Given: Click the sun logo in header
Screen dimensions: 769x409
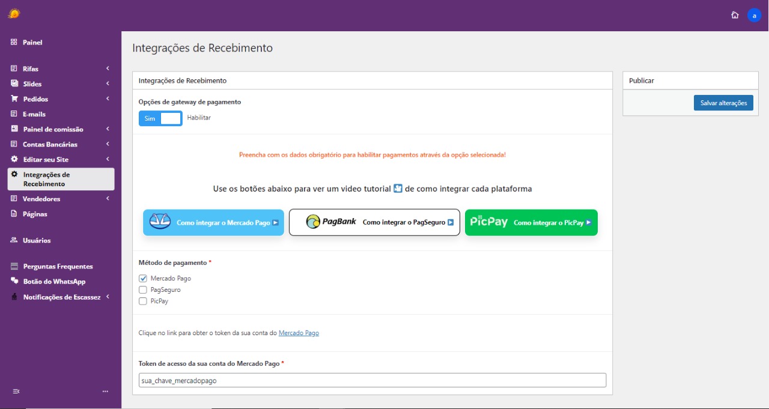Looking at the screenshot, I should [x=14, y=13].
